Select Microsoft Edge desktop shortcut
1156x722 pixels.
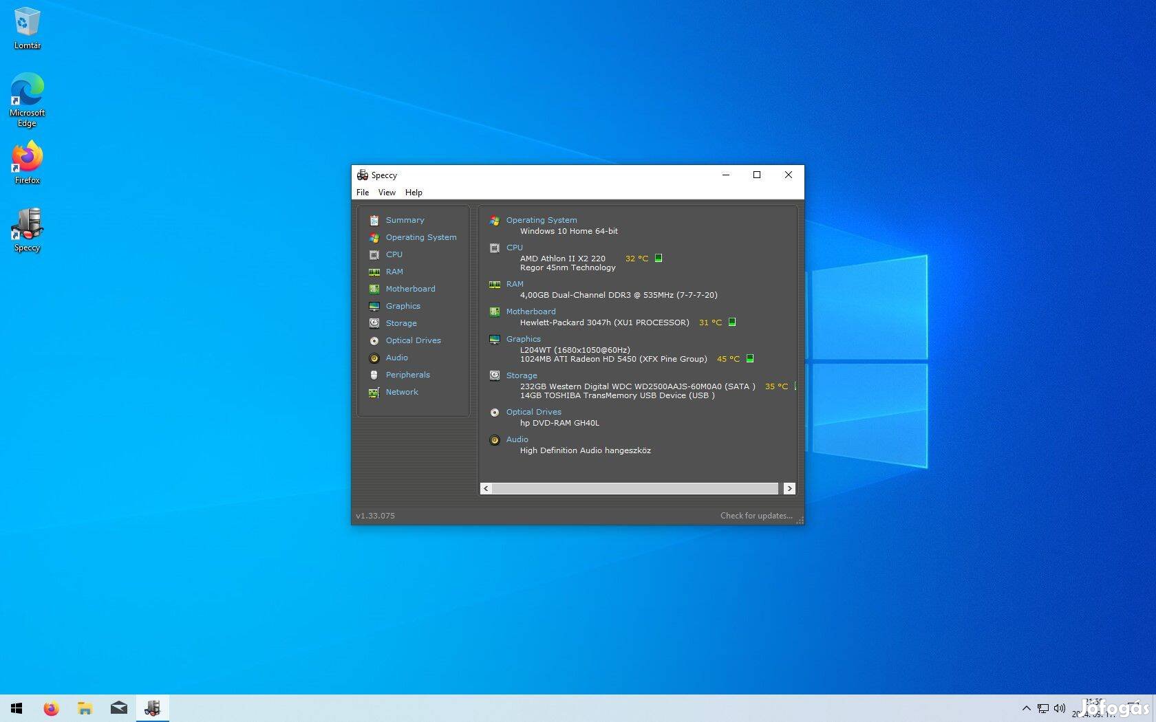[x=27, y=100]
